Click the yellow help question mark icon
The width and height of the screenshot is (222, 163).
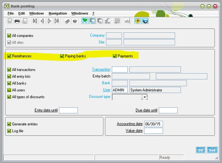click(x=138, y=21)
